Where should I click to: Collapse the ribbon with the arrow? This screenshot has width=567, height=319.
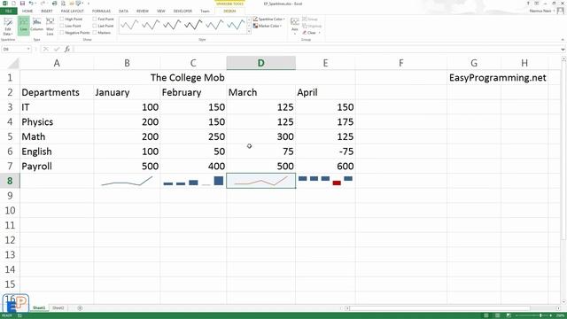coord(563,39)
